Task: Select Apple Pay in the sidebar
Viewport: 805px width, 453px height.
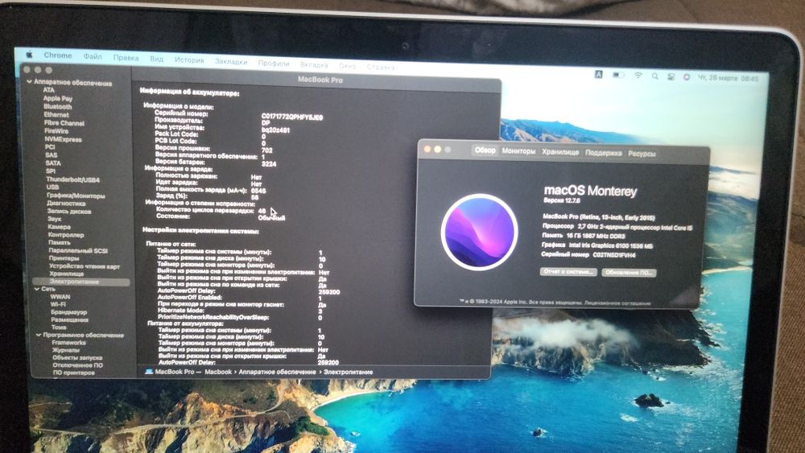Action: coord(57,98)
